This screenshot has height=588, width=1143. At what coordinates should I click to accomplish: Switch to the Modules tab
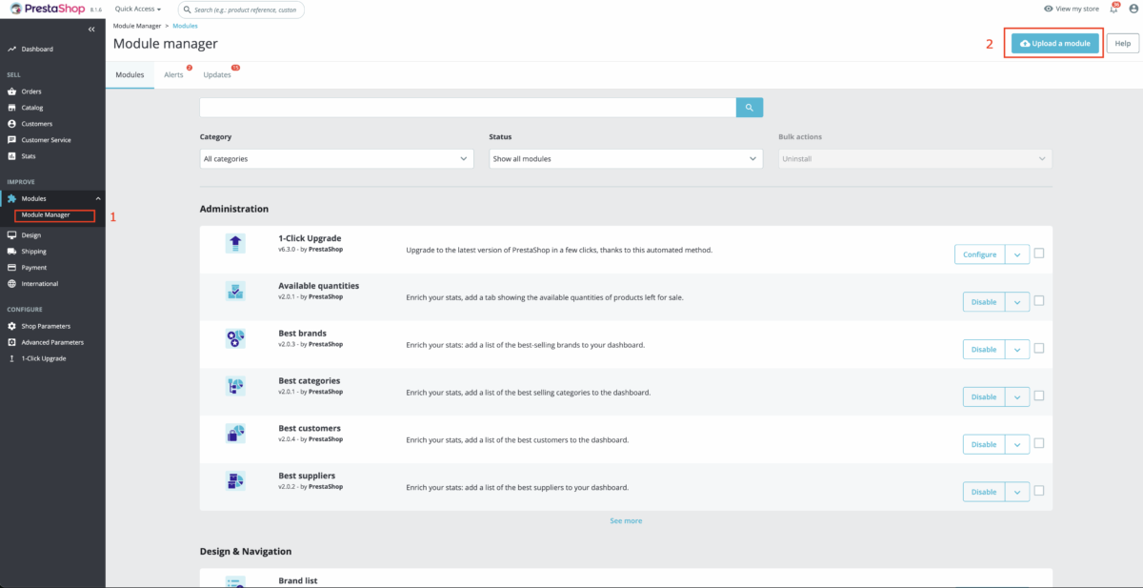(130, 74)
